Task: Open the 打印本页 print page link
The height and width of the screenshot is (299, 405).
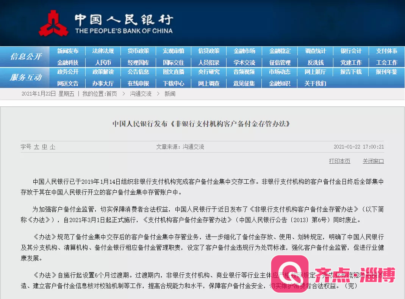Action: point(340,161)
